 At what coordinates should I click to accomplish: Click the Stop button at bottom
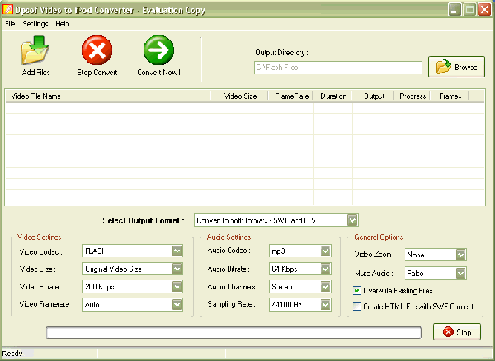click(456, 332)
